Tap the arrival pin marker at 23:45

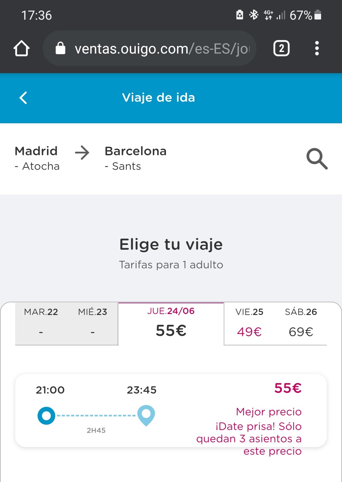(x=146, y=415)
